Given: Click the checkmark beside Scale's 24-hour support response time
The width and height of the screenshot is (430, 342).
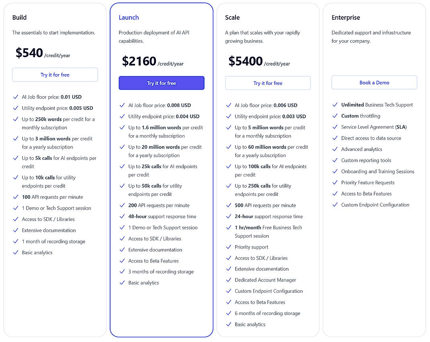Looking at the screenshot, I should [229, 216].
